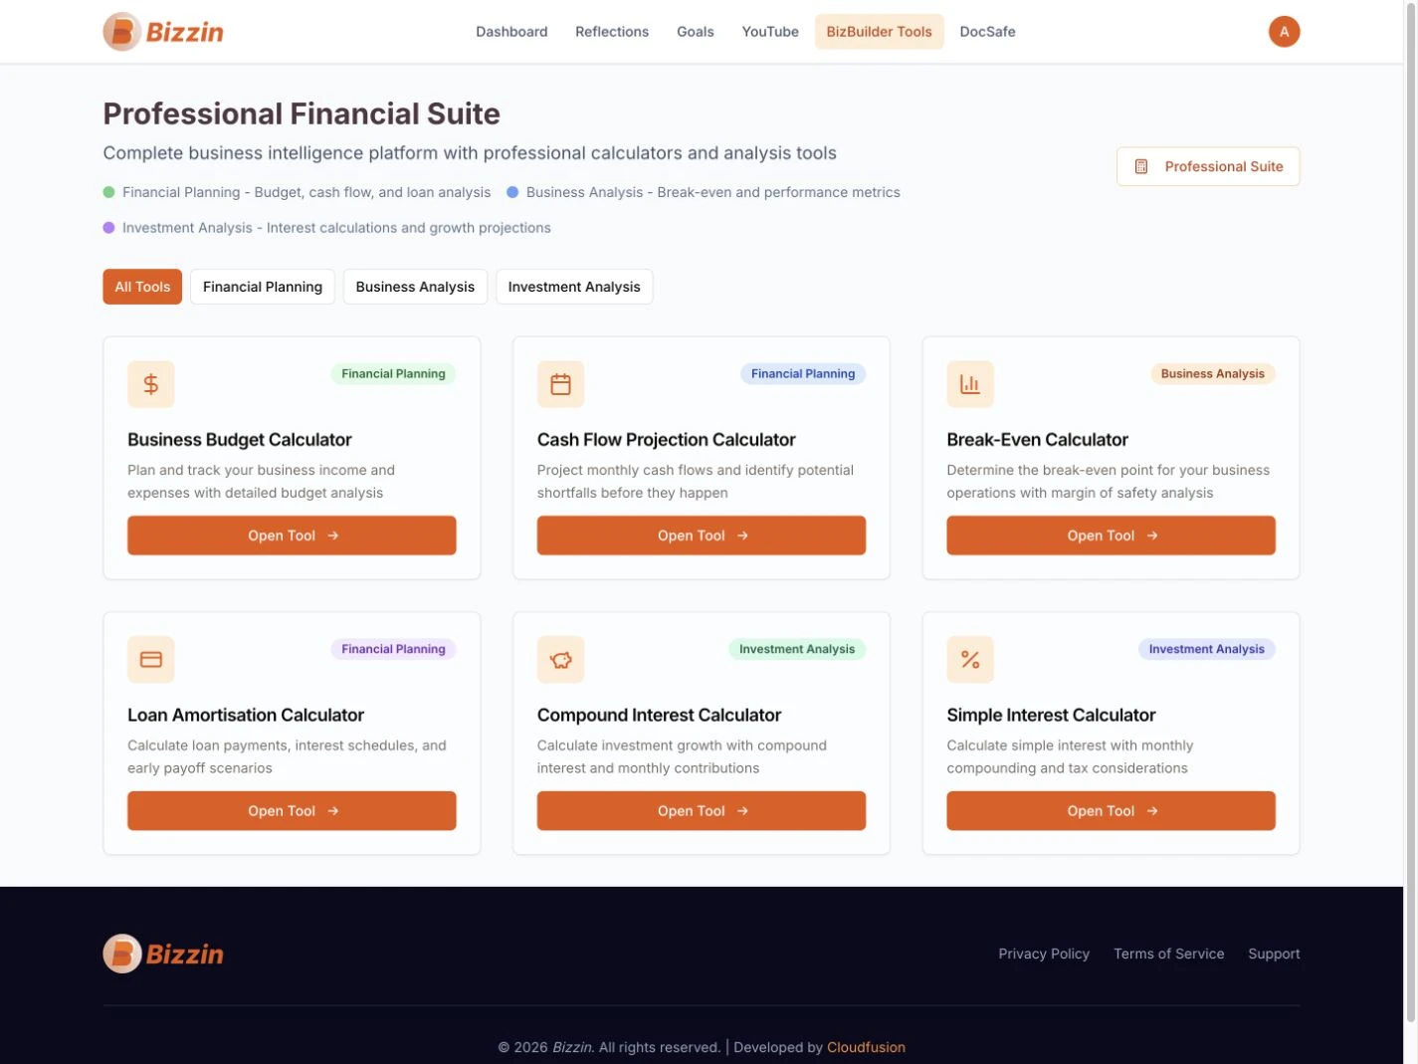Filter by the Financial Planning tab

click(263, 287)
